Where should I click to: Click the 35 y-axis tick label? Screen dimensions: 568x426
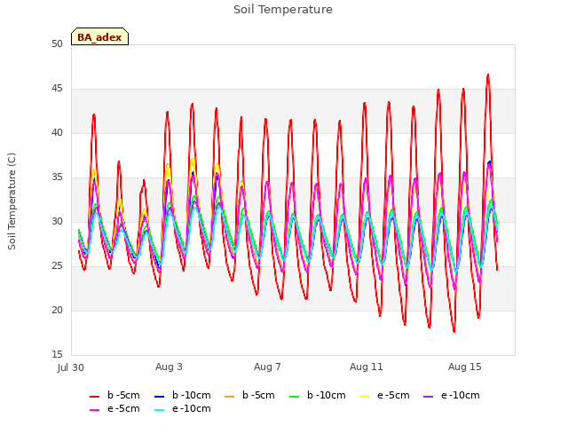57,177
